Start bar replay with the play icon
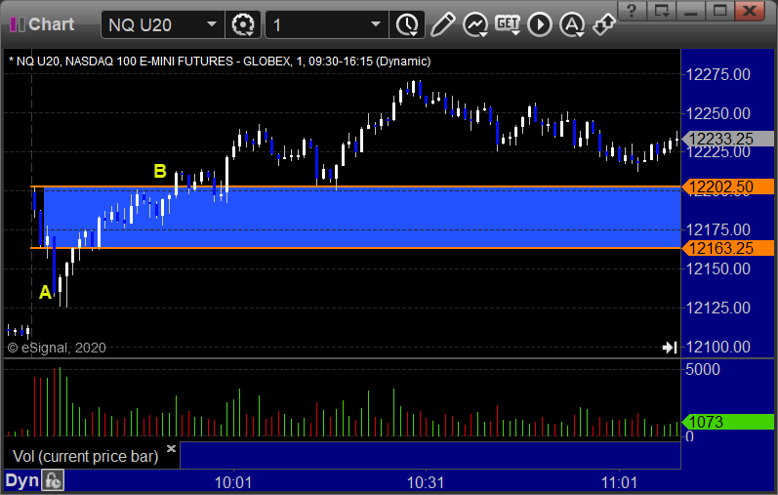This screenshot has height=495, width=778. point(540,24)
